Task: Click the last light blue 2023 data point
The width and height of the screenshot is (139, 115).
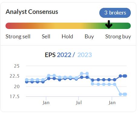Action: click(x=125, y=94)
